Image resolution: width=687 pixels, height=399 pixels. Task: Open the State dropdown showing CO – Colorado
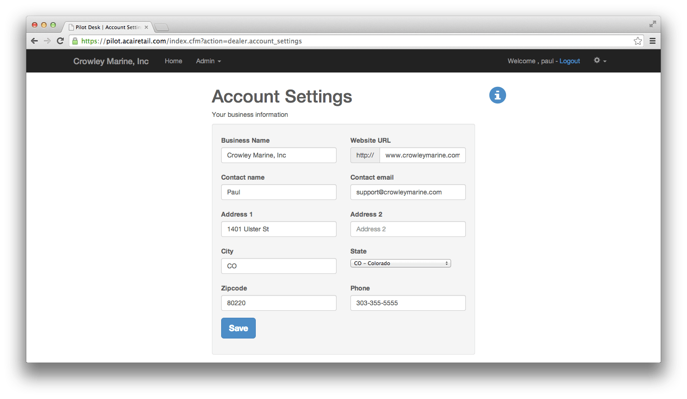pyautogui.click(x=400, y=263)
